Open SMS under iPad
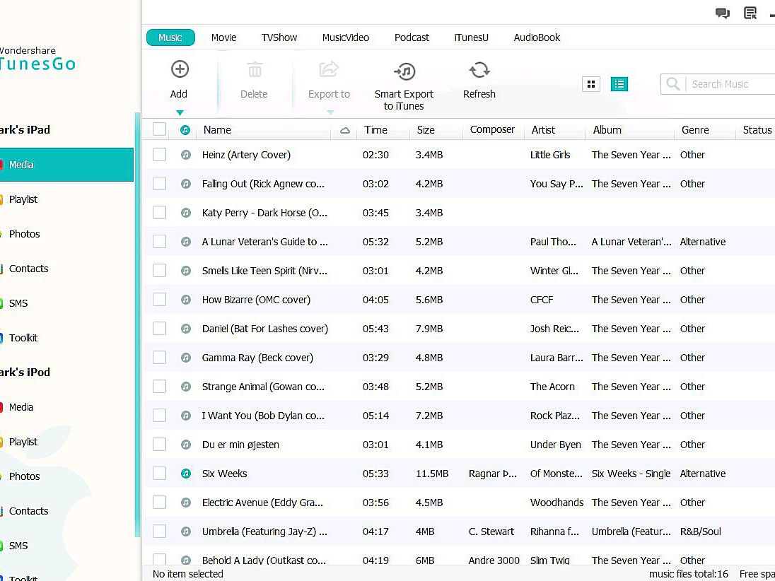 tap(18, 303)
